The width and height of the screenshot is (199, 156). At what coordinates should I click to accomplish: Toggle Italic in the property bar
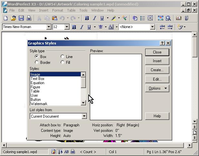tap(82, 27)
